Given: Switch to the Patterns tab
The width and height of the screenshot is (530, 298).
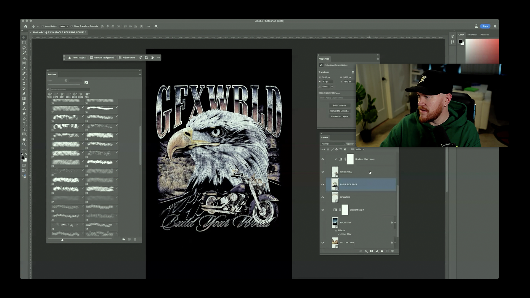Looking at the screenshot, I should click(x=484, y=34).
